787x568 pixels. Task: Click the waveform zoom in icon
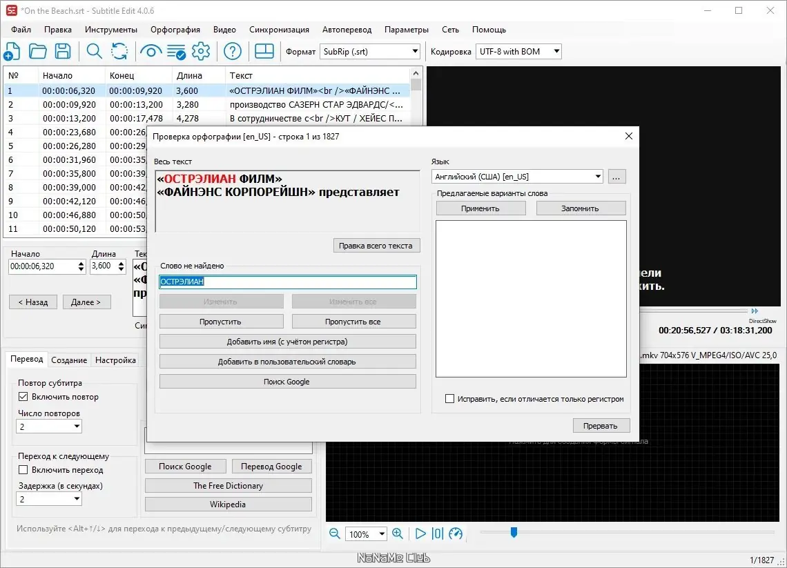pos(398,534)
